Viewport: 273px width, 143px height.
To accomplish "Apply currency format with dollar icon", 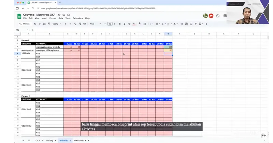I will click(x=66, y=24).
